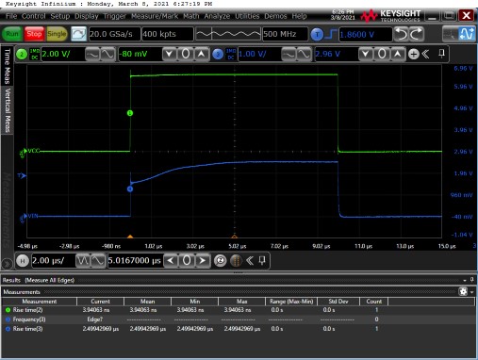Click the horizontal H button
This screenshot has width=478, height=360.
[x=23, y=261]
